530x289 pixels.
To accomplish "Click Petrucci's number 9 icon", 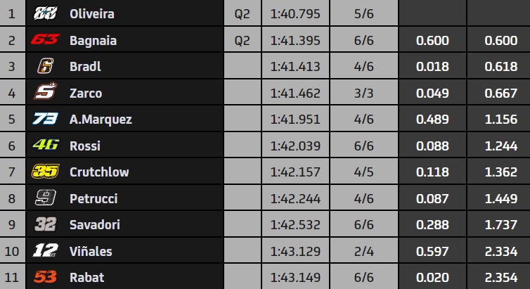I will [45, 198].
